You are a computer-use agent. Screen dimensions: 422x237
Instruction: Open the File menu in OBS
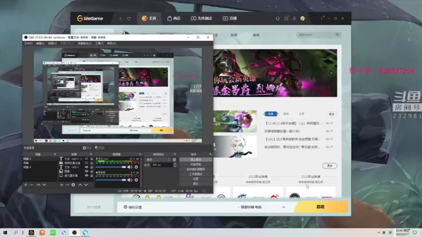[28, 43]
